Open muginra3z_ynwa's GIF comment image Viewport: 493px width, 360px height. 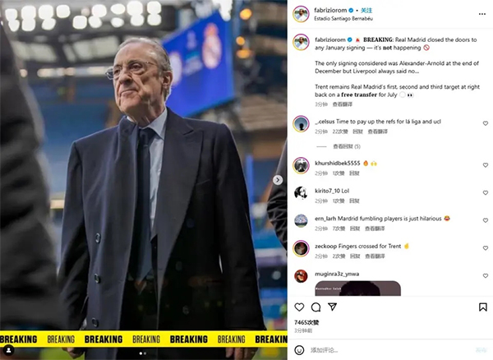[x=357, y=288]
